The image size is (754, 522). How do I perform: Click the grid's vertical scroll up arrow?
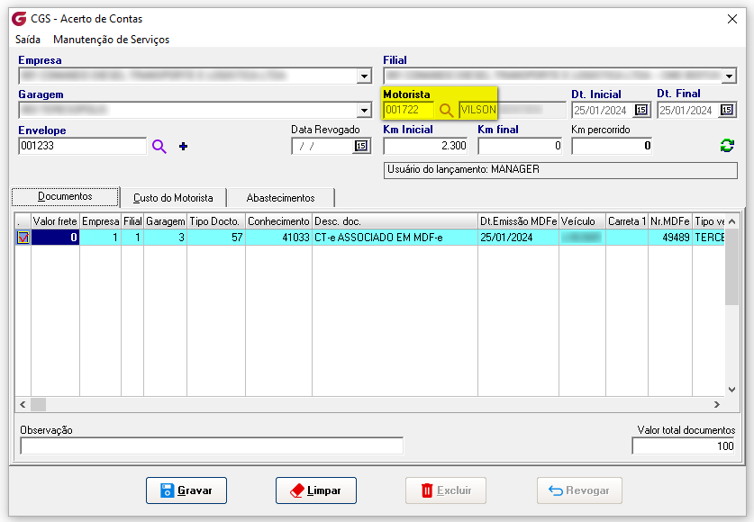click(x=731, y=221)
